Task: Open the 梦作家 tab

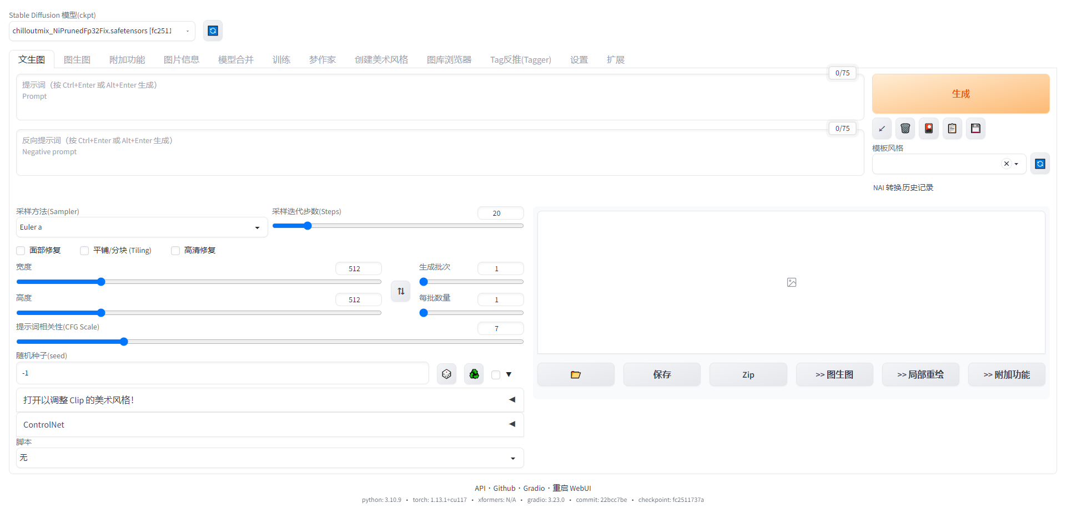Action: coord(323,59)
